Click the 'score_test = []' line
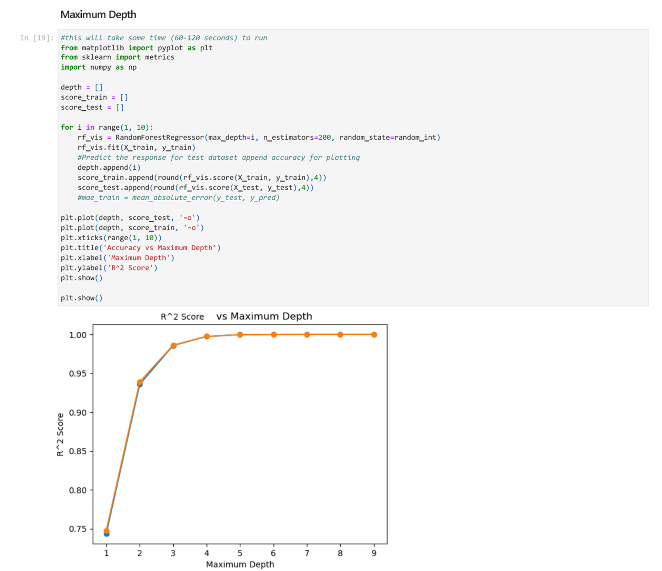This screenshot has height=571, width=662. pos(92,107)
